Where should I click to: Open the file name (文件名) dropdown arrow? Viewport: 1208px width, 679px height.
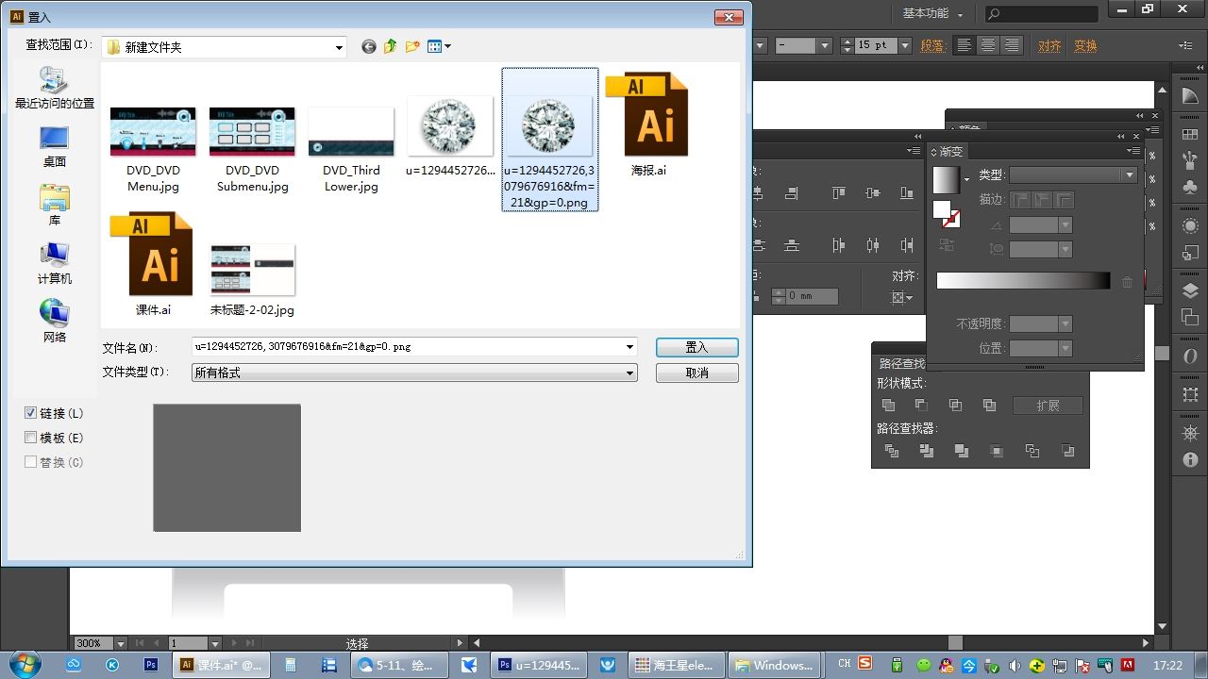pos(629,347)
